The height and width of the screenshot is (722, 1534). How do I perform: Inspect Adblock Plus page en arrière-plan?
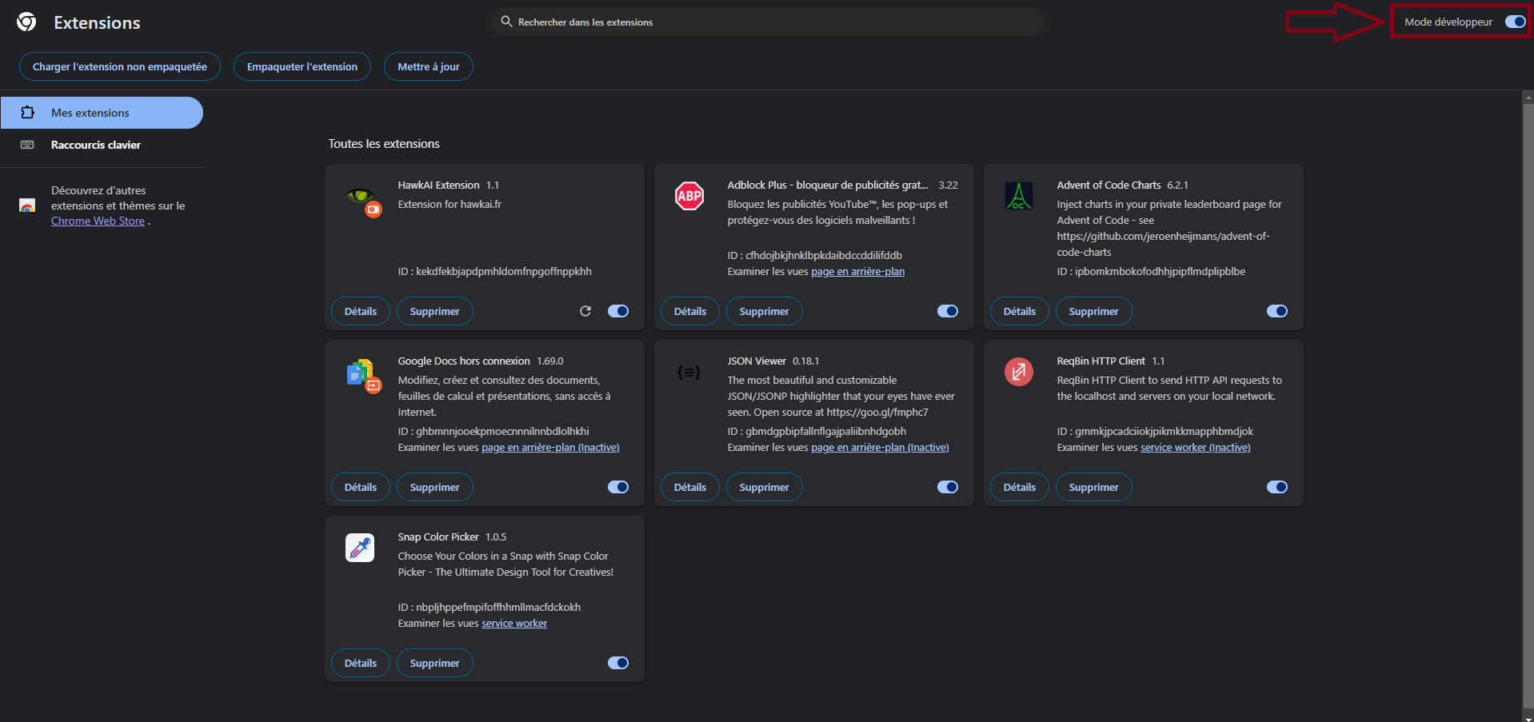[x=857, y=272]
